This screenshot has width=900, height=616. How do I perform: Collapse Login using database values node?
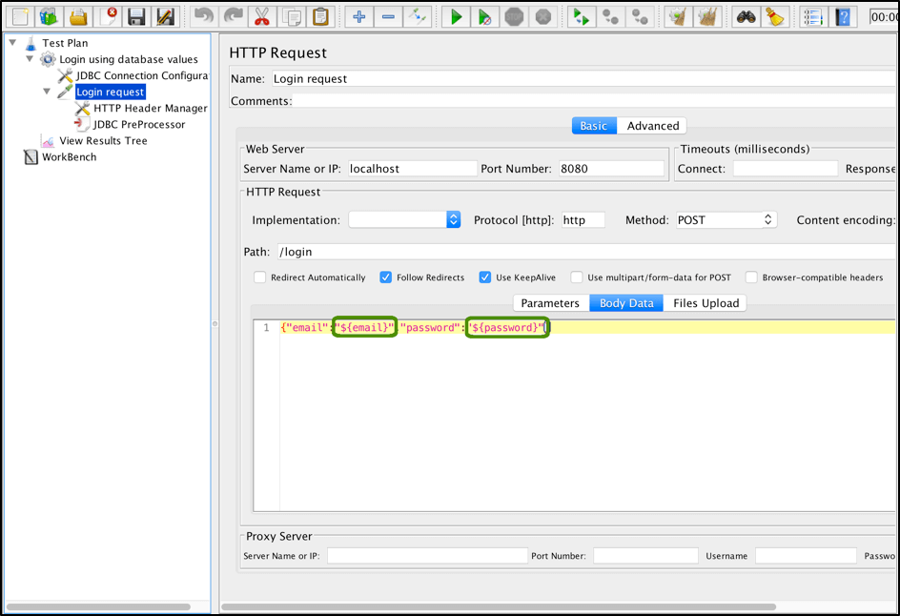tap(30, 58)
